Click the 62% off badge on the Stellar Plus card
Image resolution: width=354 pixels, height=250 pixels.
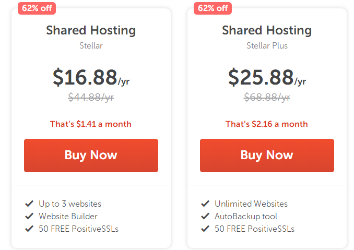click(x=211, y=8)
